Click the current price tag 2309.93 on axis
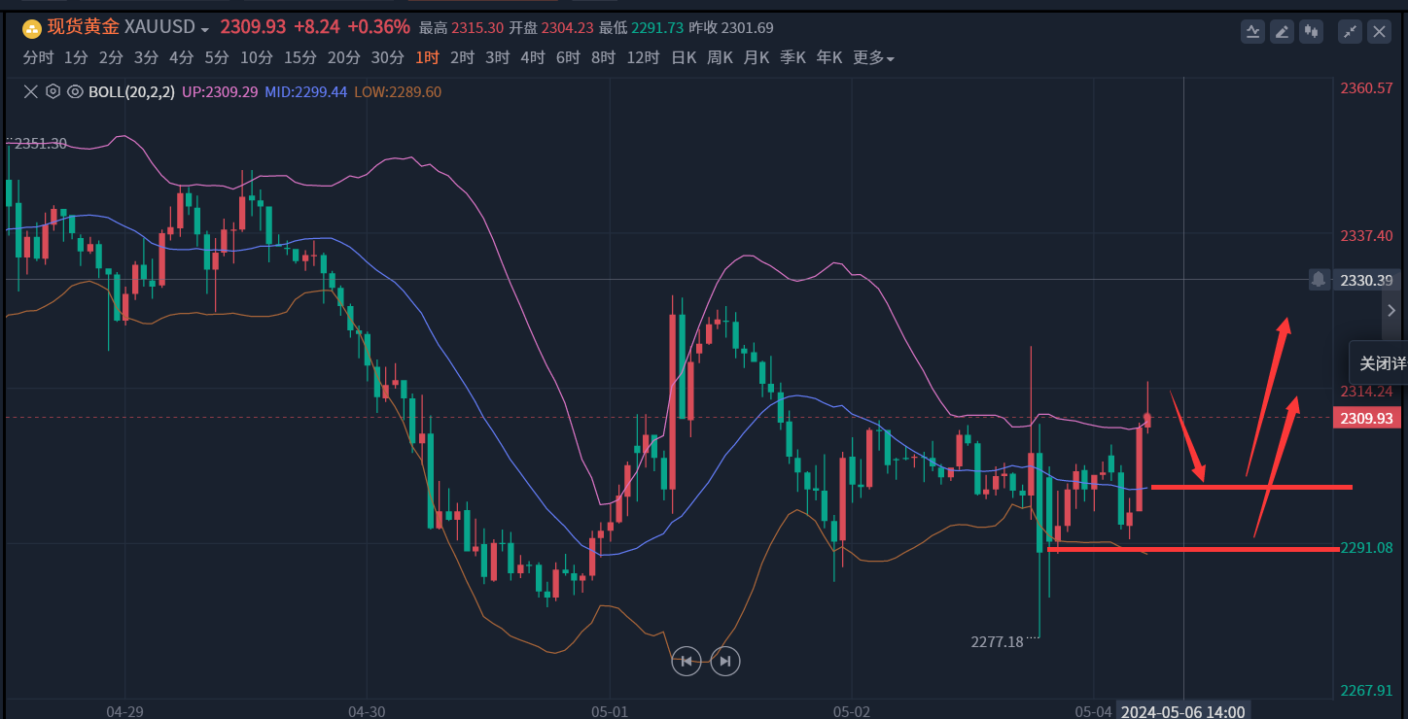 (x=1366, y=419)
